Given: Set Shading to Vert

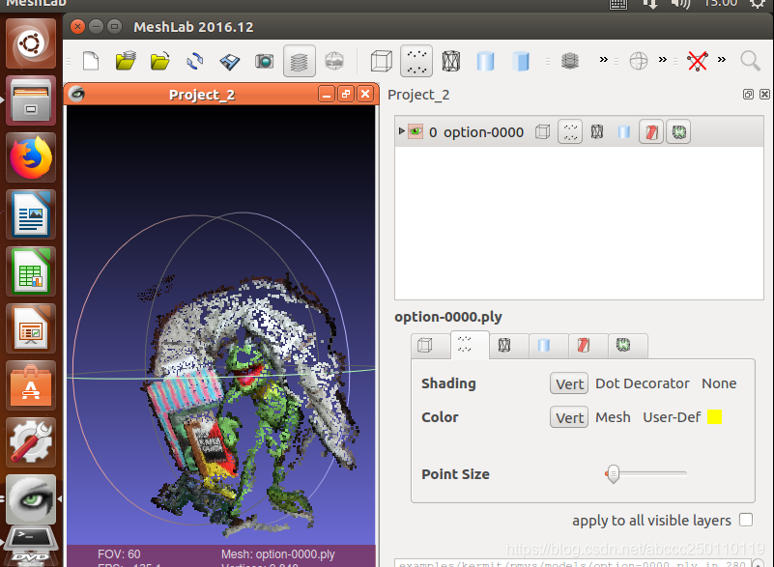Looking at the screenshot, I should (x=569, y=383).
